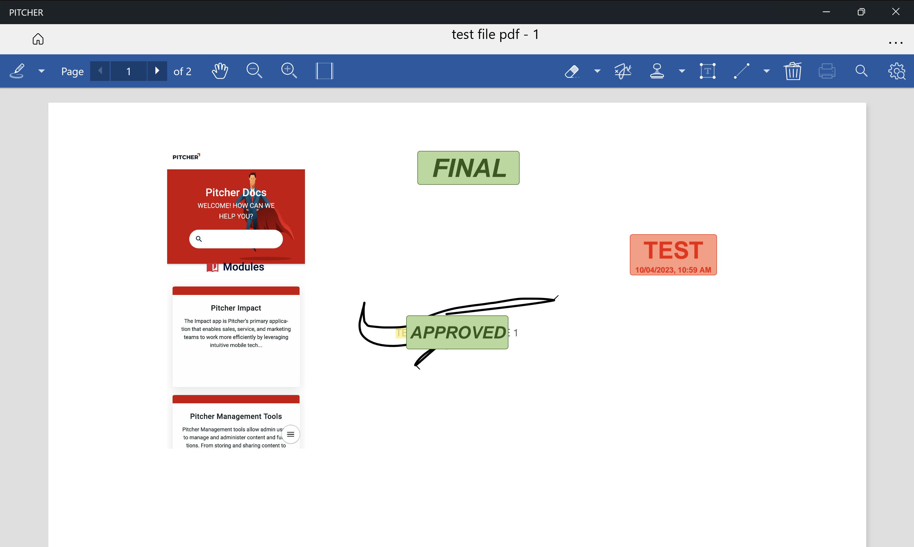
Task: Expand the line tool dropdown arrow
Action: pyautogui.click(x=767, y=71)
